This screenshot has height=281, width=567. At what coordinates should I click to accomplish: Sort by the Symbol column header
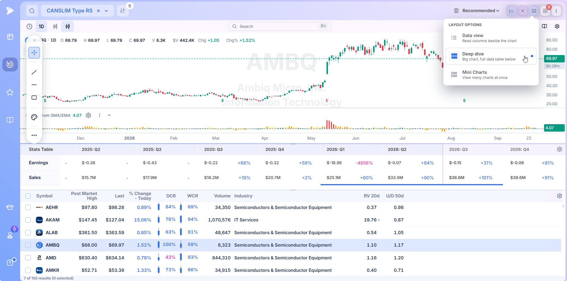coord(44,196)
